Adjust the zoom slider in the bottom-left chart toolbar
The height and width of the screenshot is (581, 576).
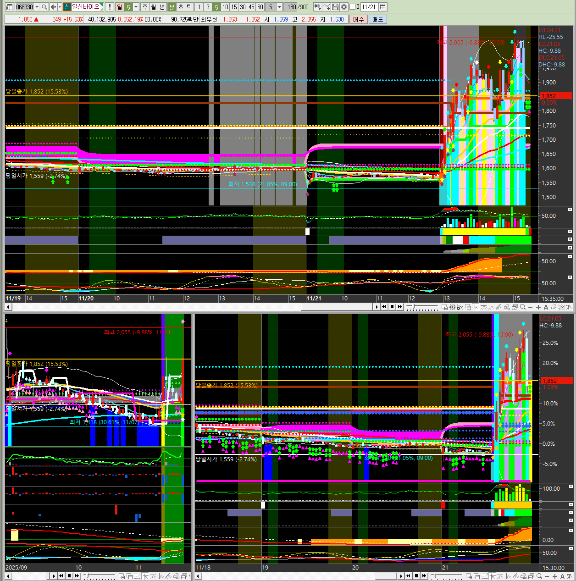(x=99, y=576)
